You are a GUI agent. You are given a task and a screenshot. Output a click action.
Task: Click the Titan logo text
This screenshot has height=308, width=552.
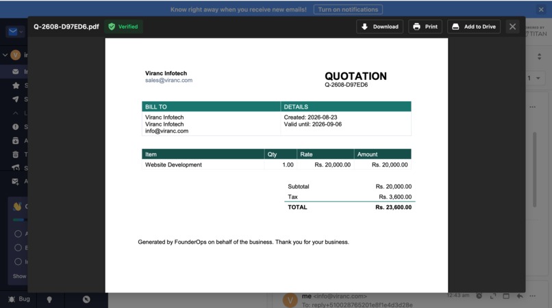pyautogui.click(x=536, y=33)
